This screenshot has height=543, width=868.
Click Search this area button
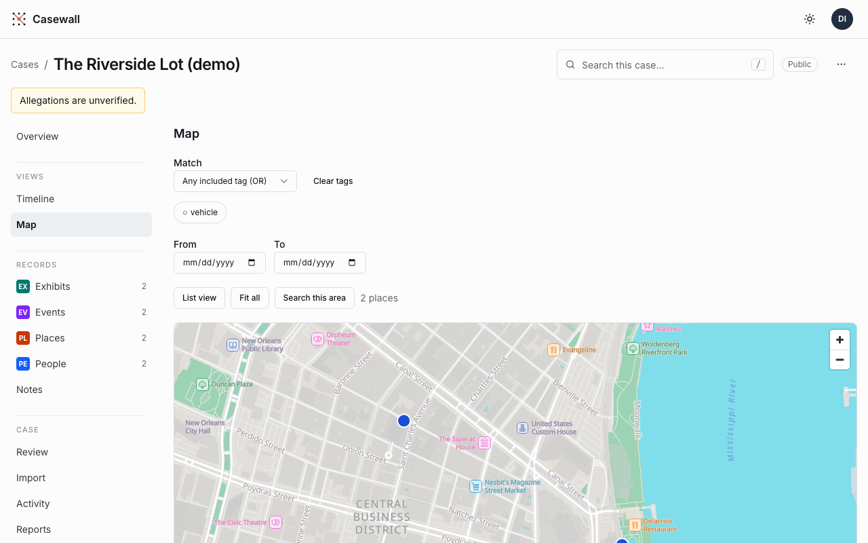(x=315, y=298)
